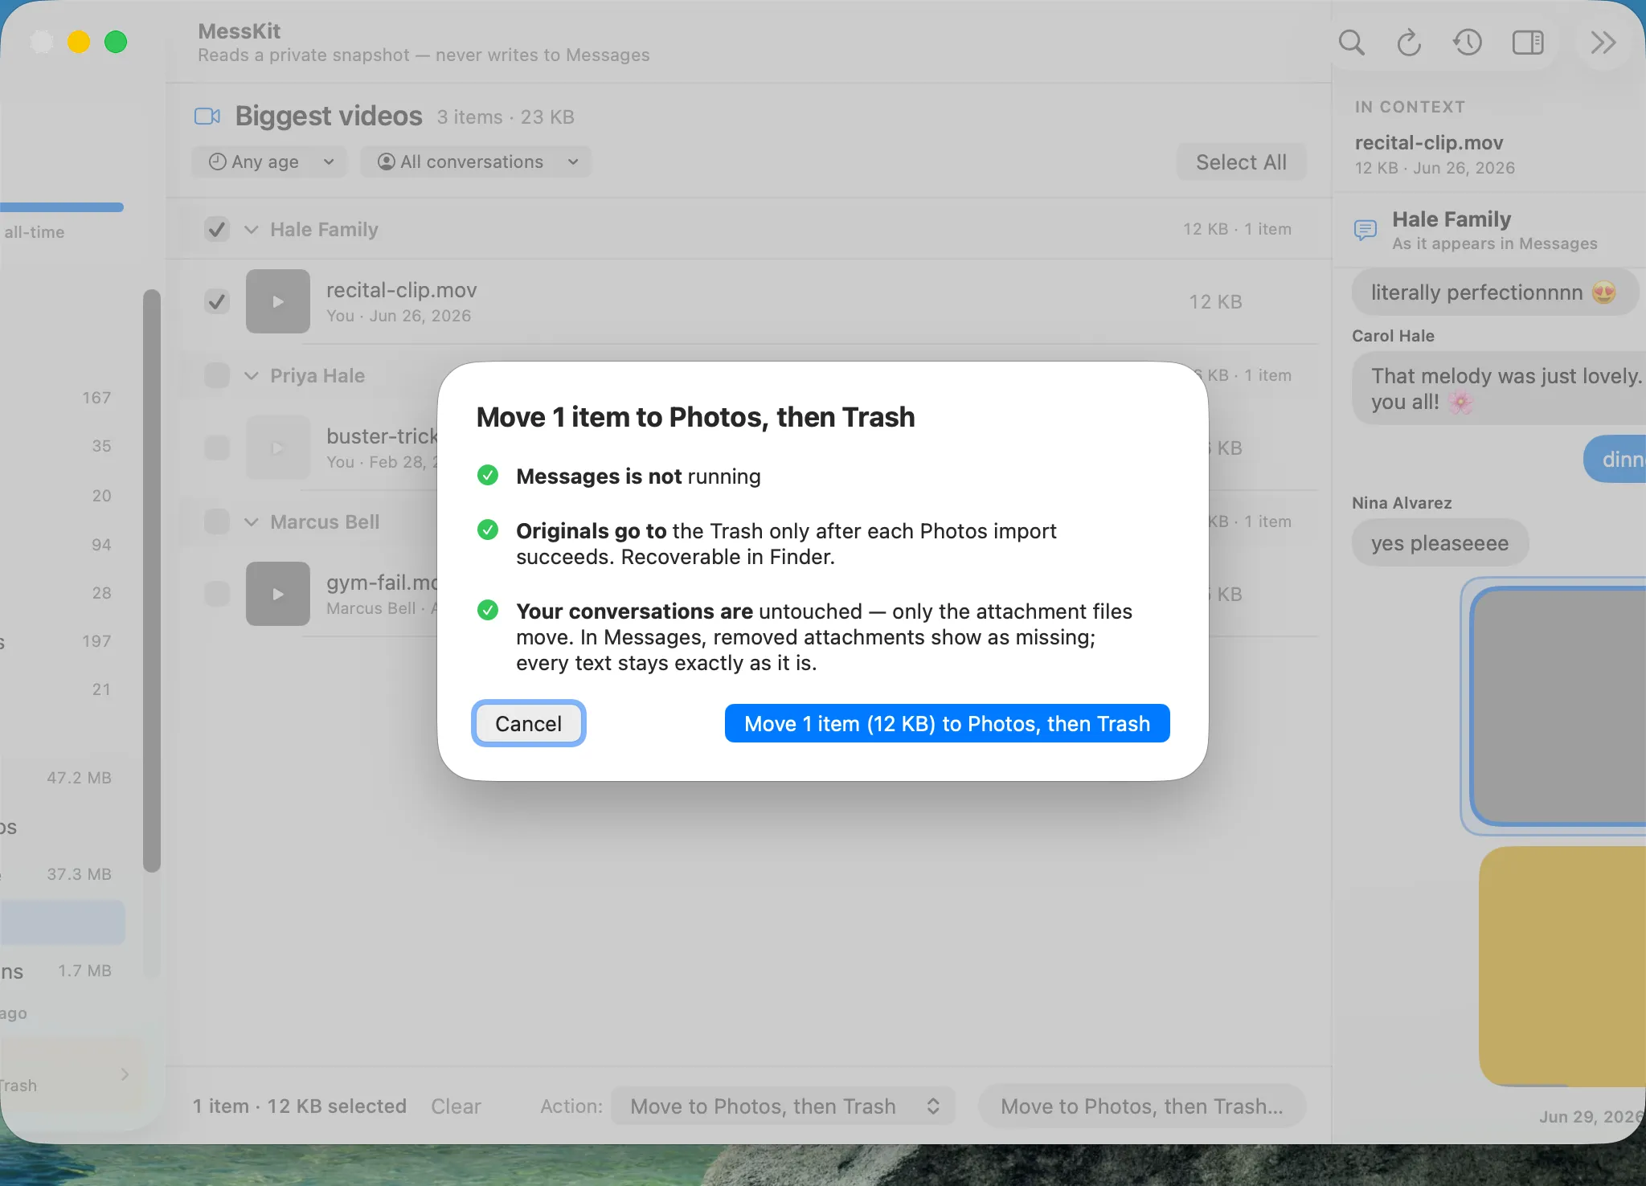Collapse the Hale Family group chevron
This screenshot has width=1646, height=1186.
[252, 230]
